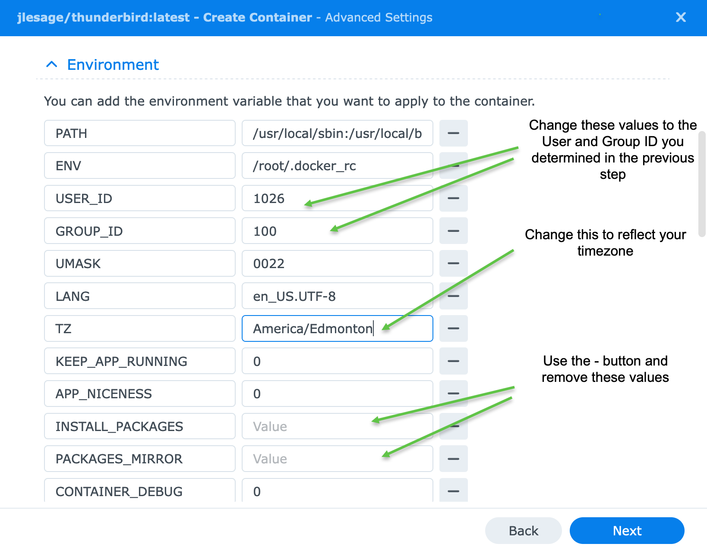Click the GROUP_ID variable name field
707x550 pixels.
coord(140,231)
